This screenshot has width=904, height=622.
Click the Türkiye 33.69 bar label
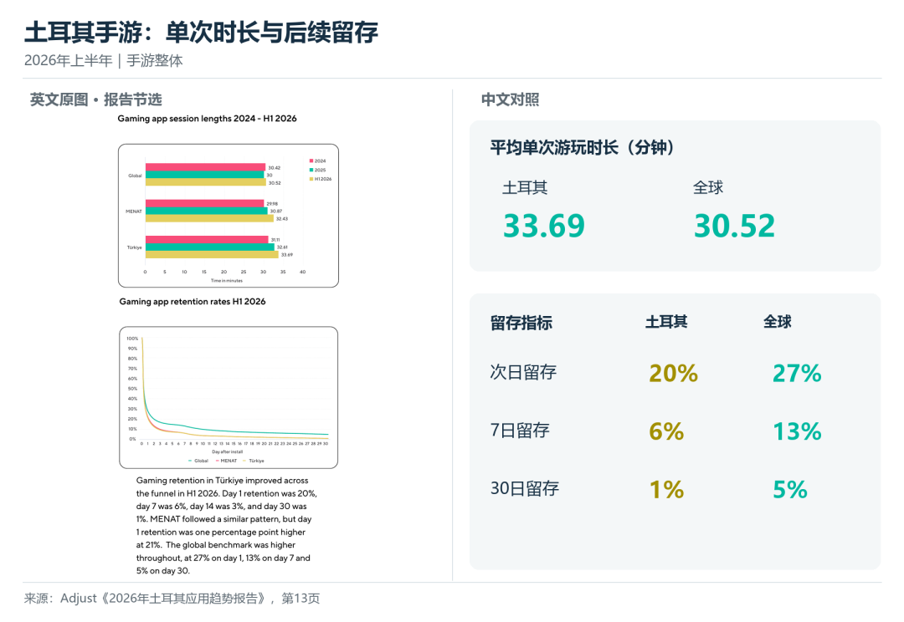(x=286, y=254)
